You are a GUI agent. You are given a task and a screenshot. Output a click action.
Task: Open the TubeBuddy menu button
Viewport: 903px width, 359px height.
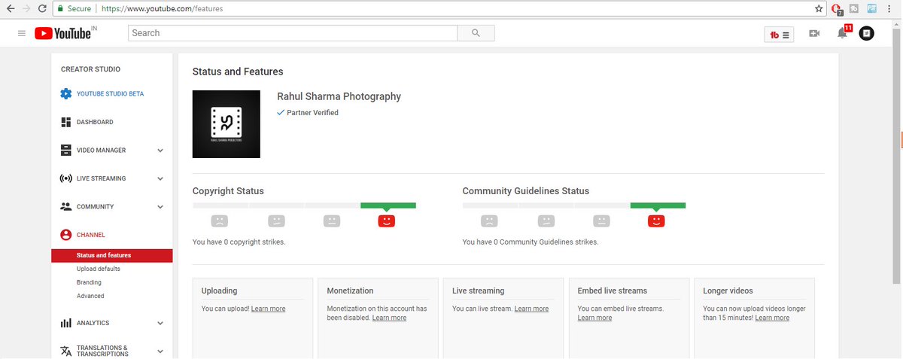point(779,34)
